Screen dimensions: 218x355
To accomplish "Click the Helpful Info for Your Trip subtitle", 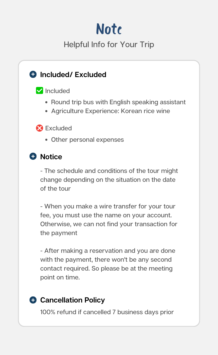I will [109, 44].
